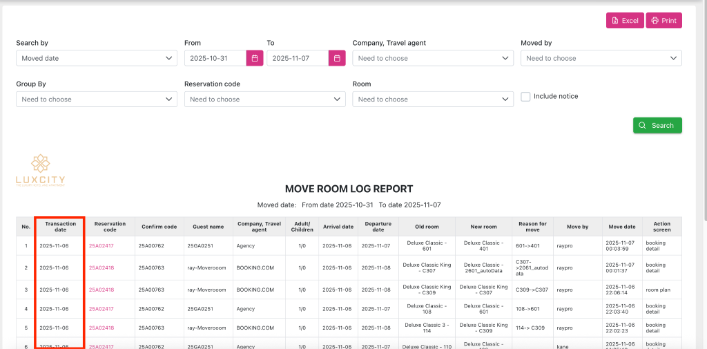The height and width of the screenshot is (349, 707).
Task: Open the Company, Travel agent dropdown
Action: tap(433, 58)
